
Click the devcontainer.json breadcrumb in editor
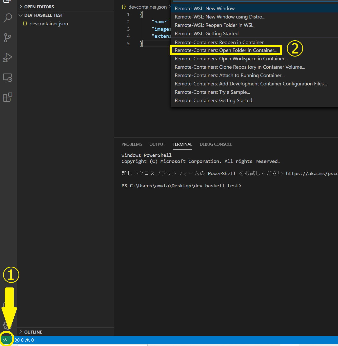click(147, 7)
